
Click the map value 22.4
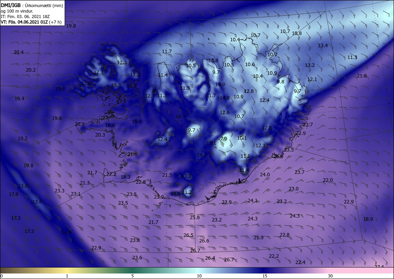coord(300,262)
